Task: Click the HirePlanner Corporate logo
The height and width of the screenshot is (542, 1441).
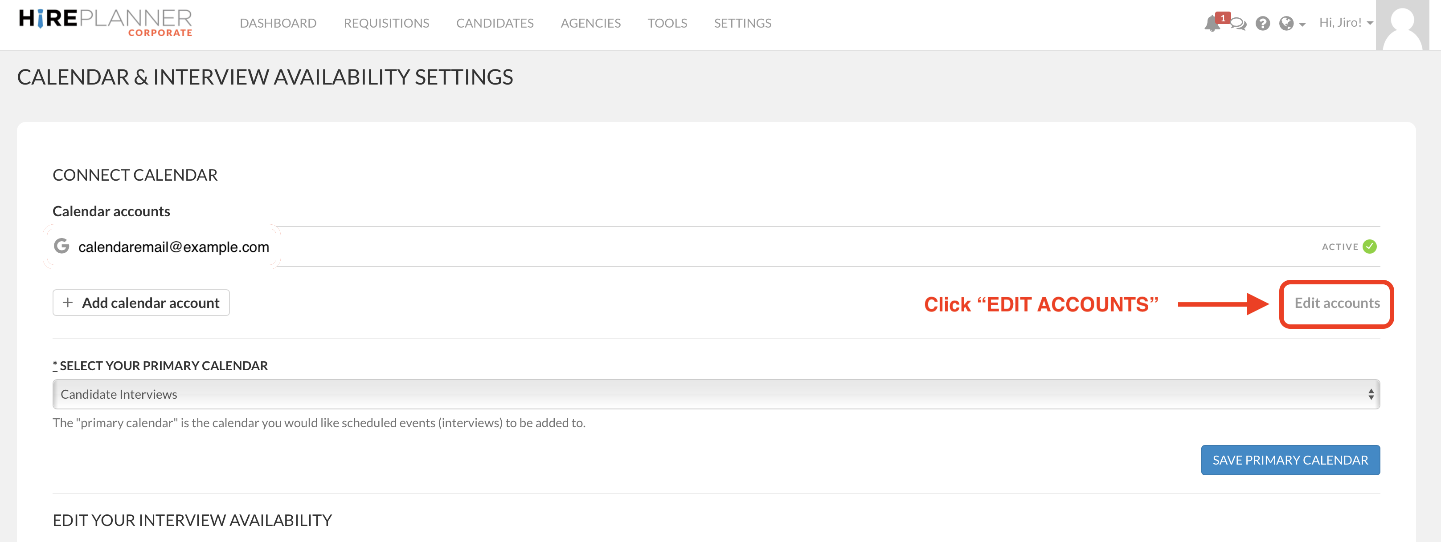Action: 105,22
